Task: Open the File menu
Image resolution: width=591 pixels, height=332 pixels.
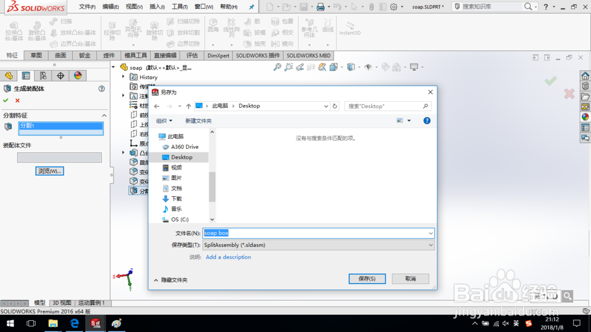Action: tap(87, 6)
